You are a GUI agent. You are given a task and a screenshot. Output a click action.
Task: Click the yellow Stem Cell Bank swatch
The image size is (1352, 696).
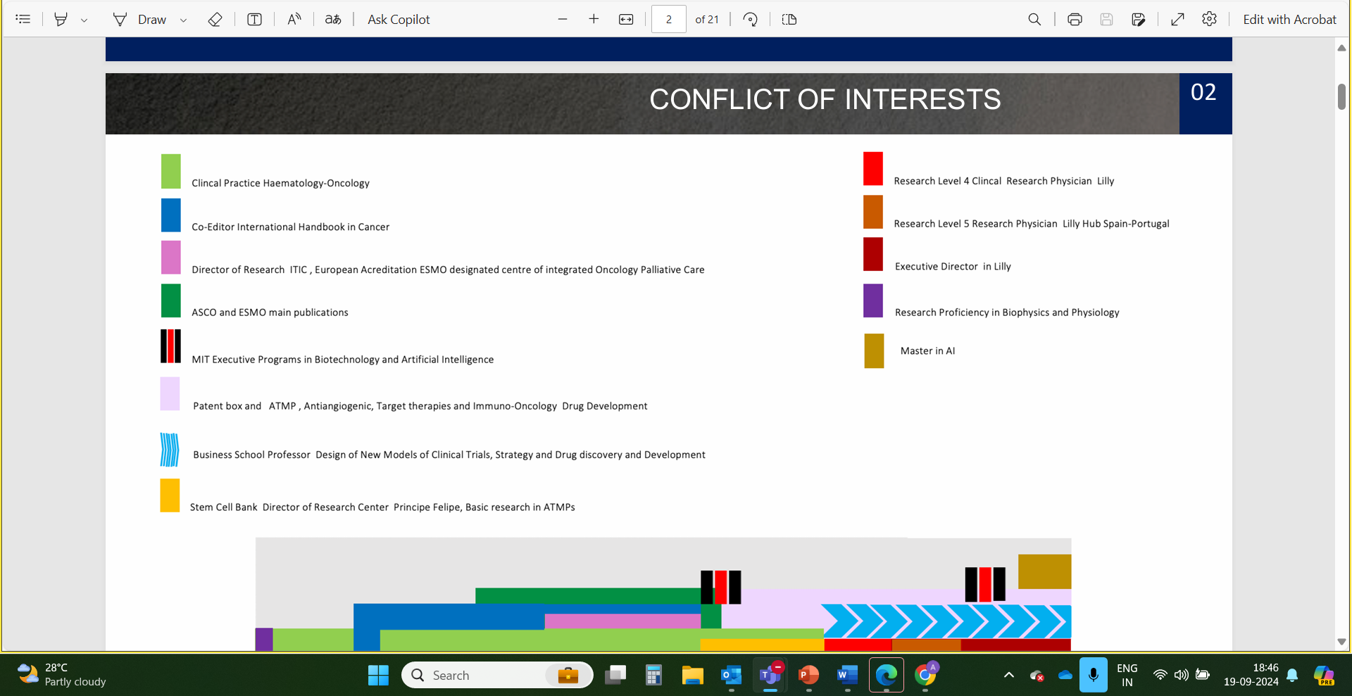tap(170, 495)
